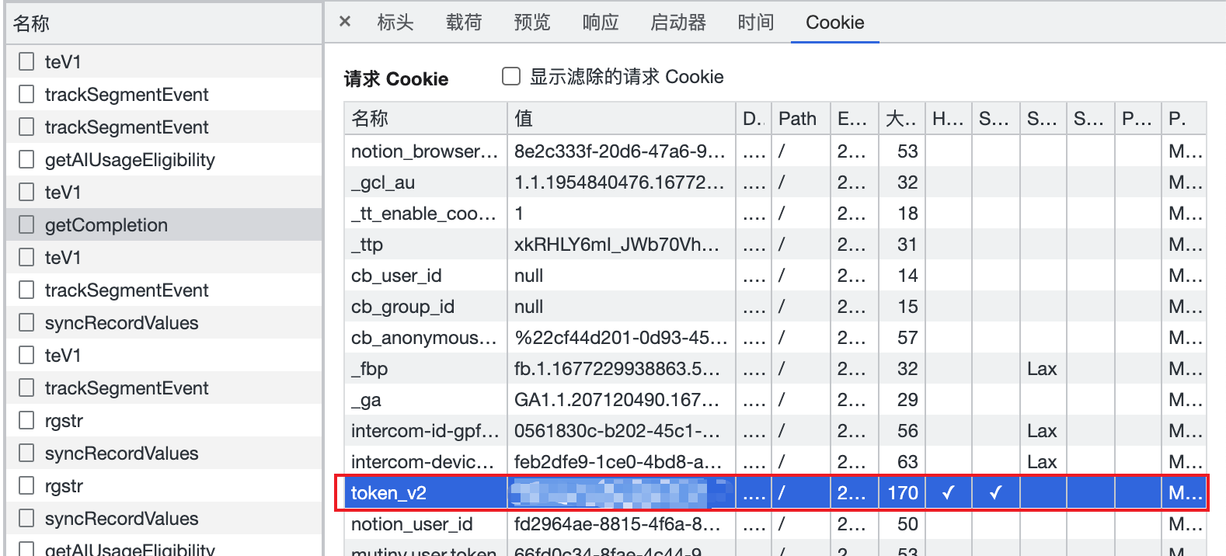
Task: Select the cb_anonymous… cookie name
Action: [x=423, y=338]
